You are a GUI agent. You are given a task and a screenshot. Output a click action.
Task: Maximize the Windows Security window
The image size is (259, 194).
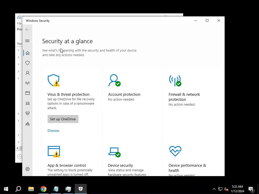[x=207, y=20]
